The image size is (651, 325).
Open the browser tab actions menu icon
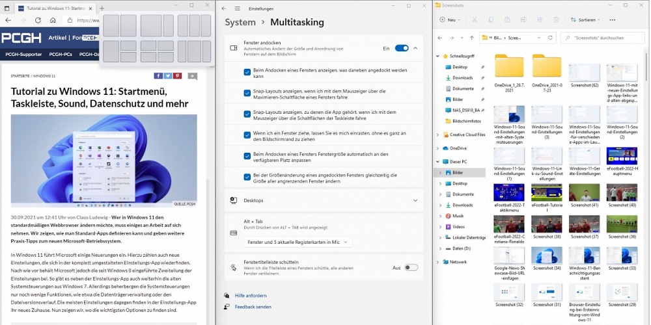pyautogui.click(x=7, y=8)
